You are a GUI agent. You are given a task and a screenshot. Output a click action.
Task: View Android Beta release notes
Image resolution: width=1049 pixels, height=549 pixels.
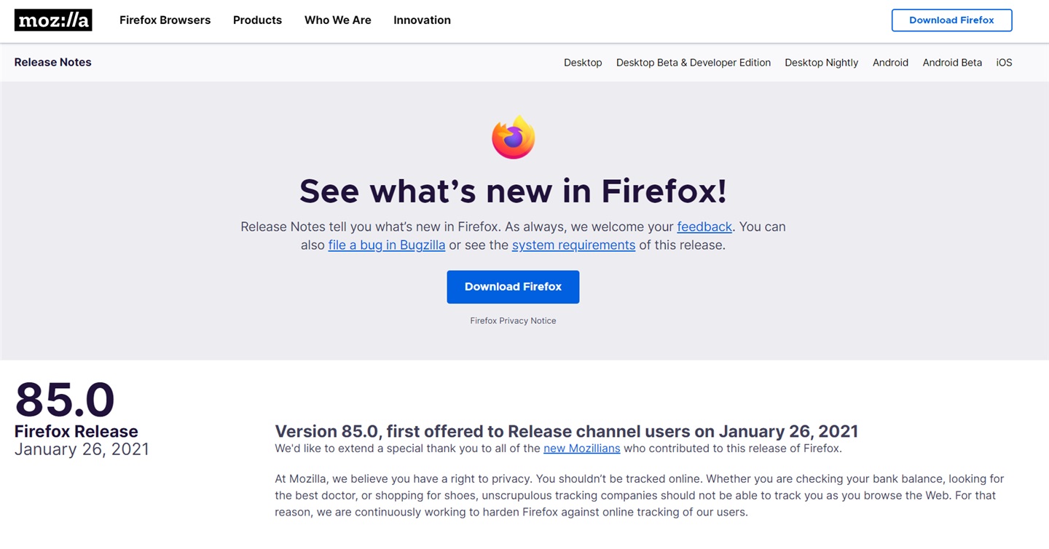click(952, 63)
